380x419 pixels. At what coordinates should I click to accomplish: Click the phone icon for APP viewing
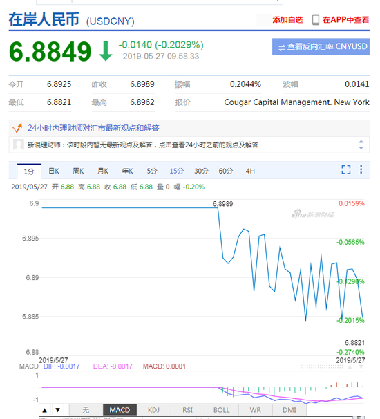pos(315,20)
